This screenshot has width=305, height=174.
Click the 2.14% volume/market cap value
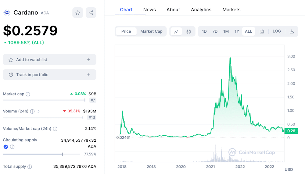coord(91,129)
